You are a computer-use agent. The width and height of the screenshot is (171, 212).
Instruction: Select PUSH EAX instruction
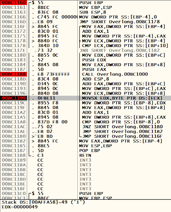click(94, 70)
